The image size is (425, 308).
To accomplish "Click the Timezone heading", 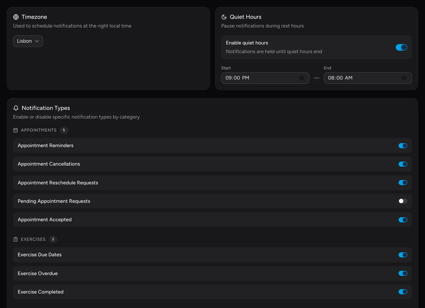I will [x=34, y=17].
